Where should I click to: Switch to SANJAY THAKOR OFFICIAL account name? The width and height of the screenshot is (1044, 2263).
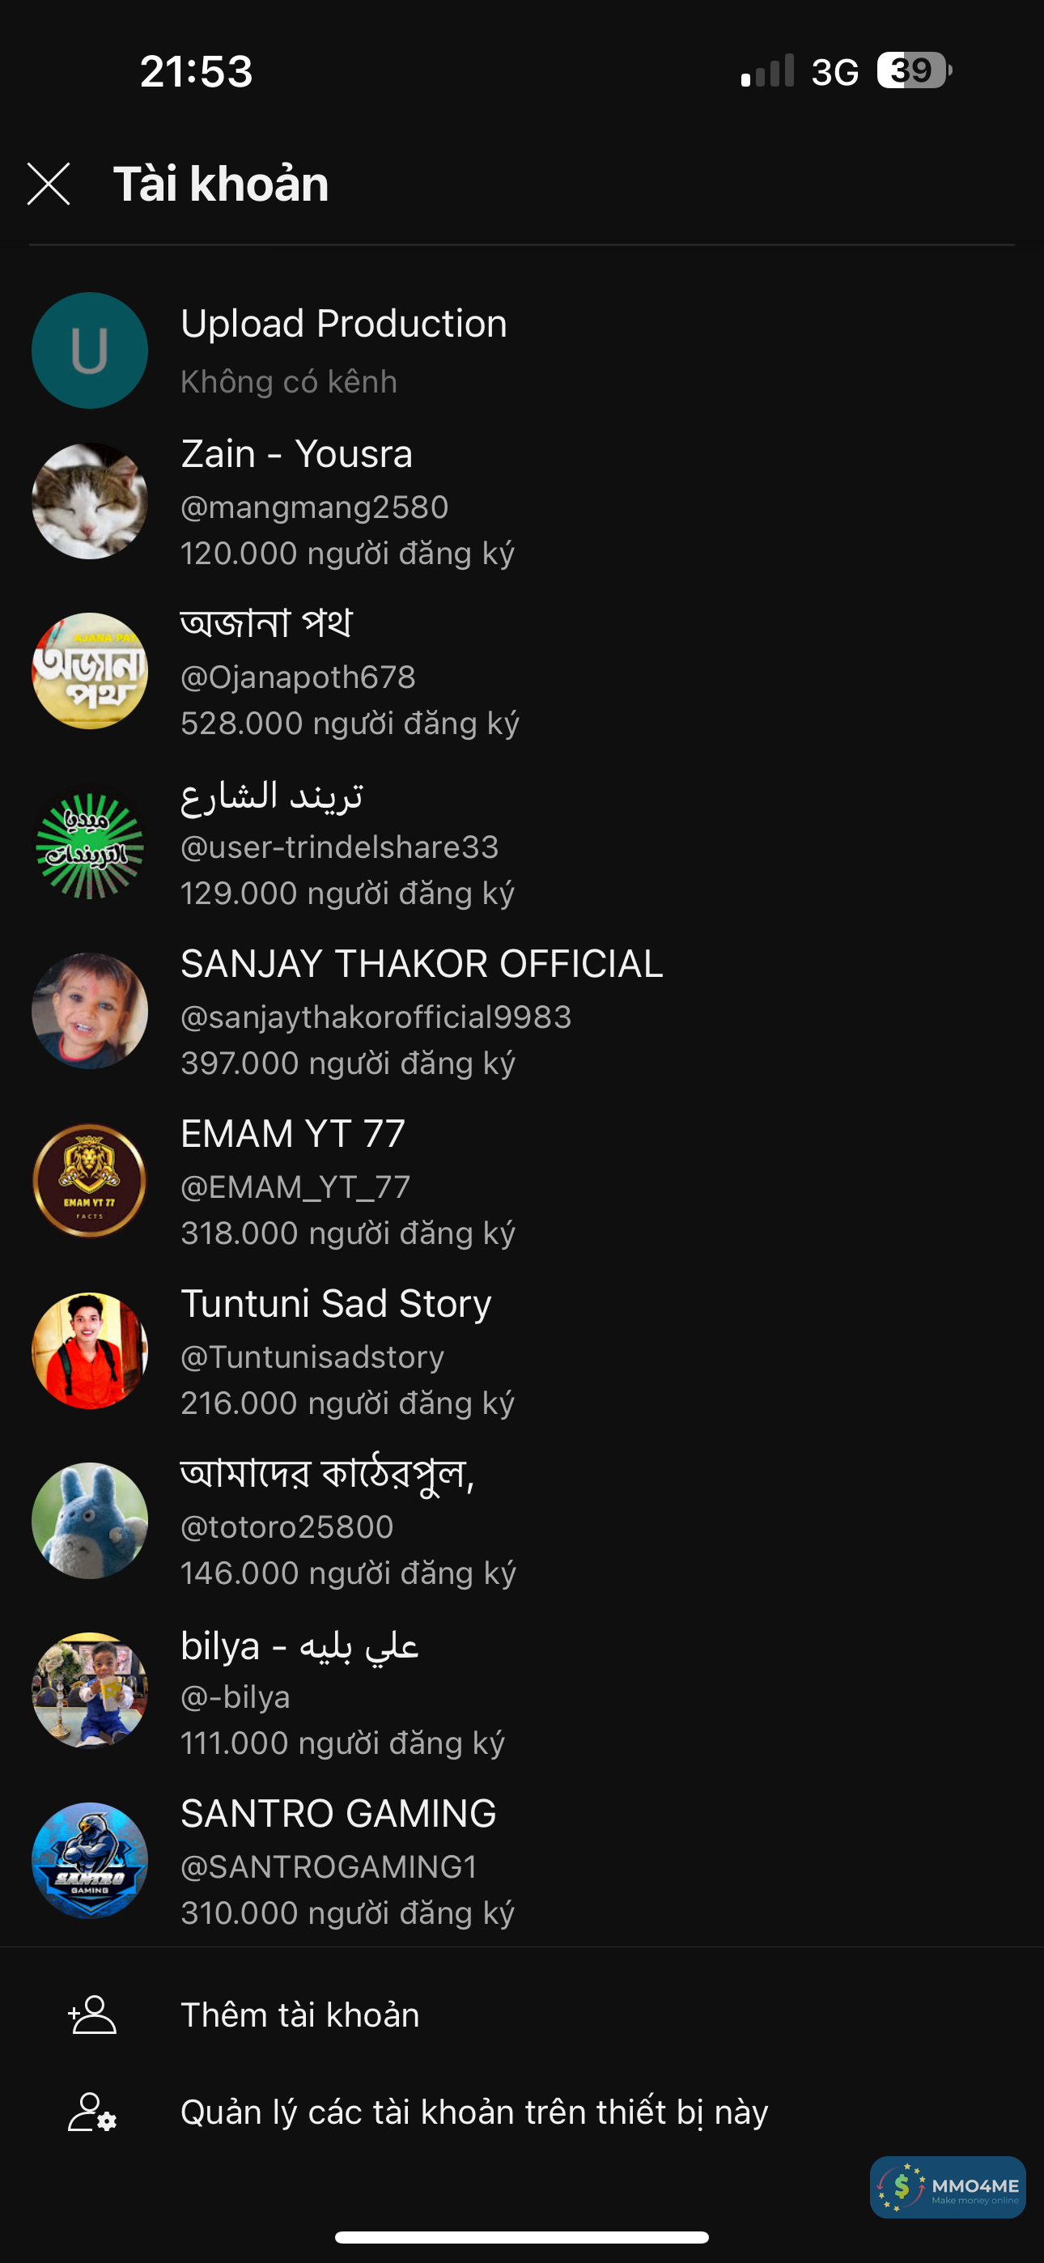coord(422,965)
